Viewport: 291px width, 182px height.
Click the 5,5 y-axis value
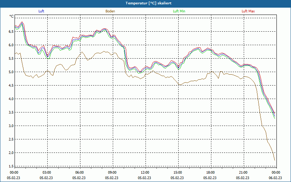(x=11, y=59)
